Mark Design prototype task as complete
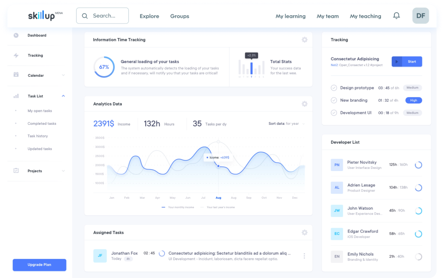Screen dimensions: 444x278 [x=334, y=88]
